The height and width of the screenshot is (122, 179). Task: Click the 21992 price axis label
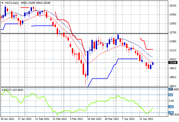point(173,41)
